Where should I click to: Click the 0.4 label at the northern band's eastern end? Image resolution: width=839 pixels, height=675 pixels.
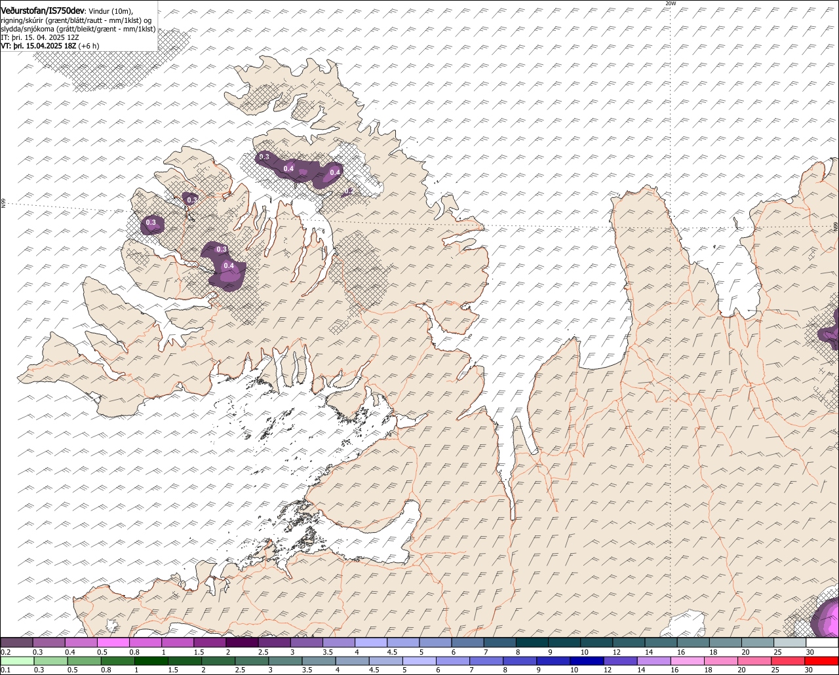click(335, 172)
